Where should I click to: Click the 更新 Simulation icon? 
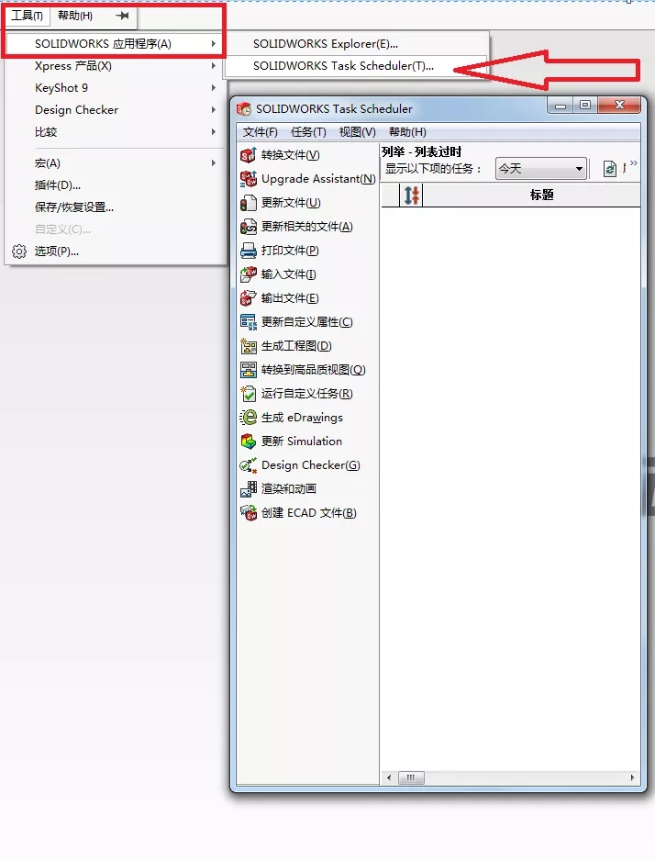(248, 442)
